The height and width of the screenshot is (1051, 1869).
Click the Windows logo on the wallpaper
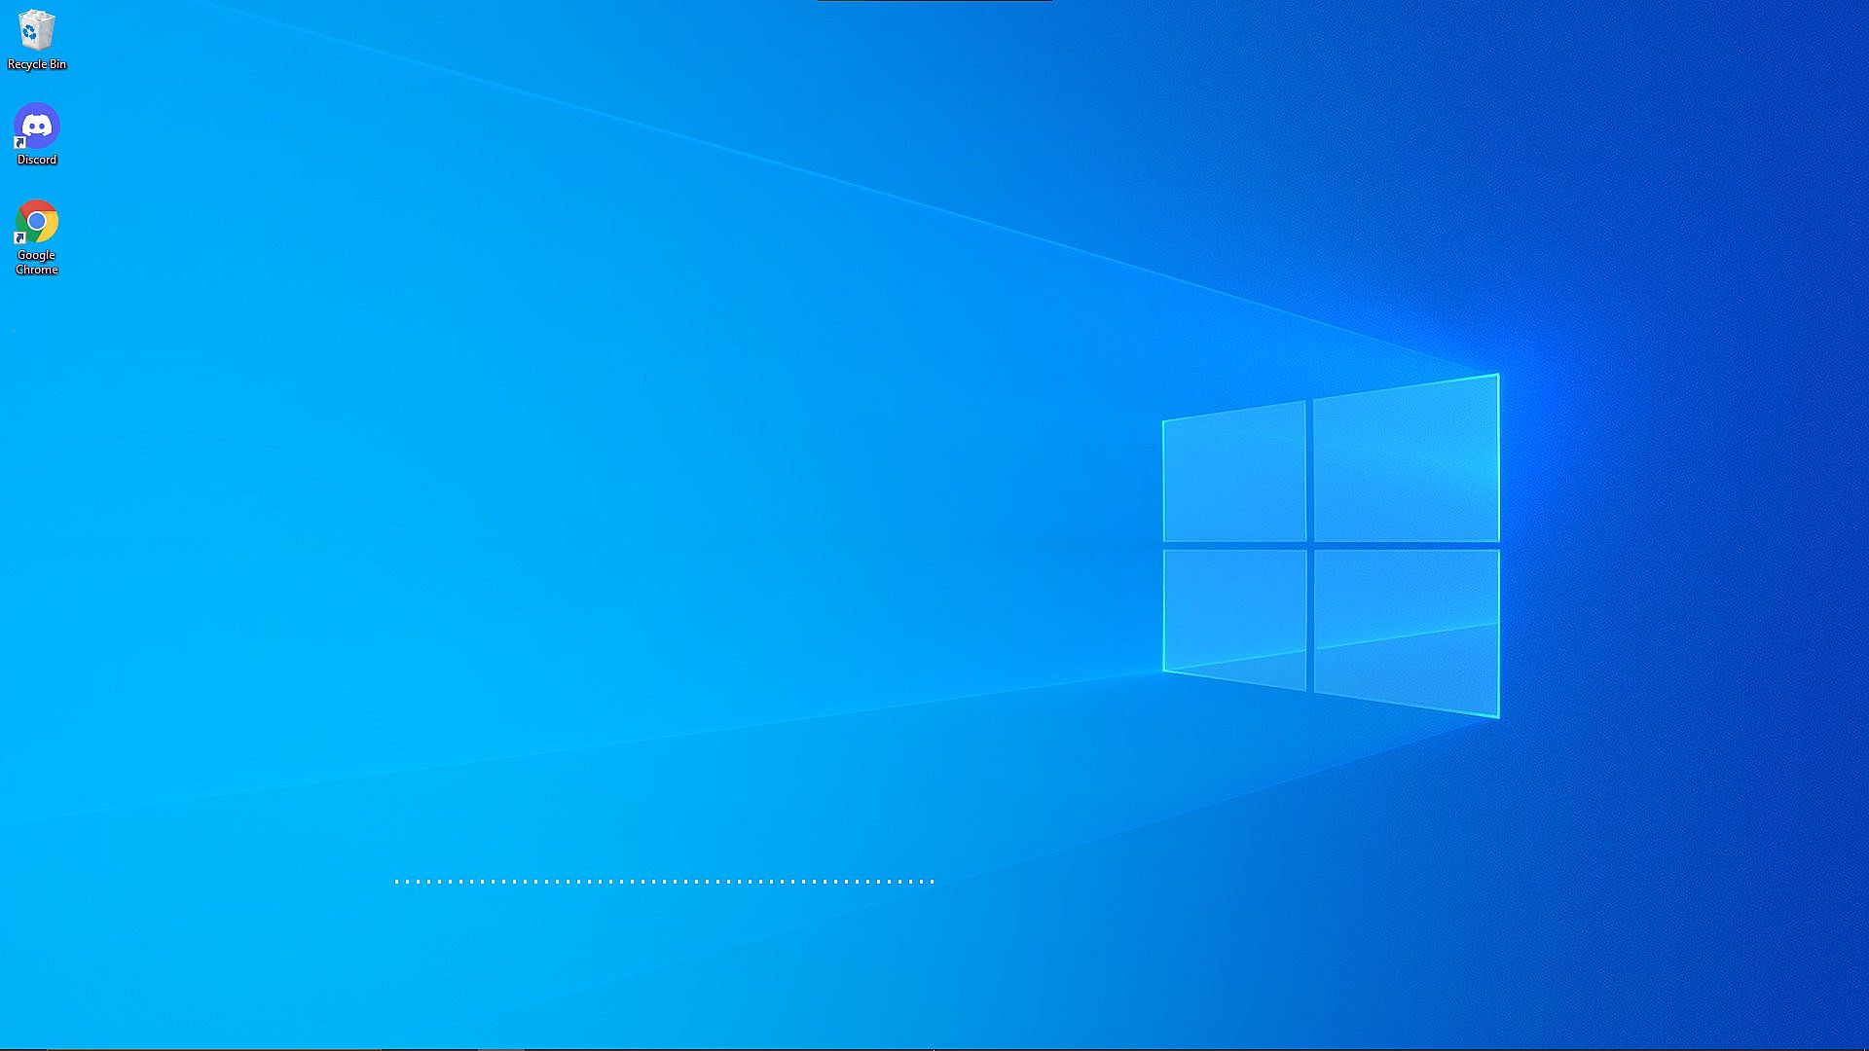coord(1332,545)
